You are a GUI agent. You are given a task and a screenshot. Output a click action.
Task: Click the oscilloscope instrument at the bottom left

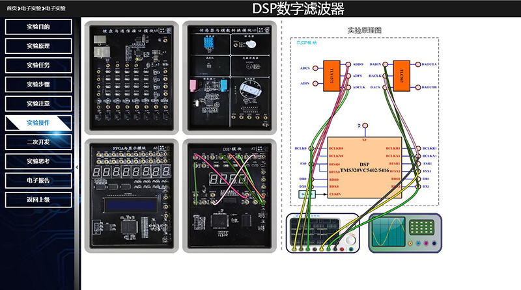[x=322, y=233]
